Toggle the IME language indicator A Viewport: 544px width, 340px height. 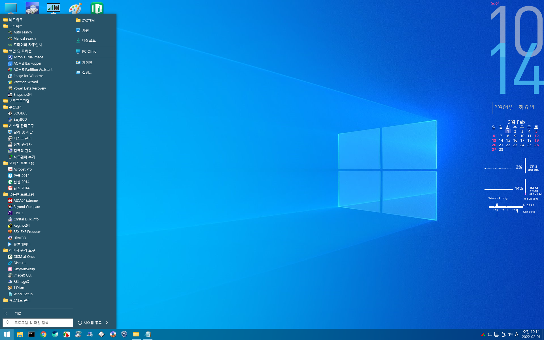[517, 334]
